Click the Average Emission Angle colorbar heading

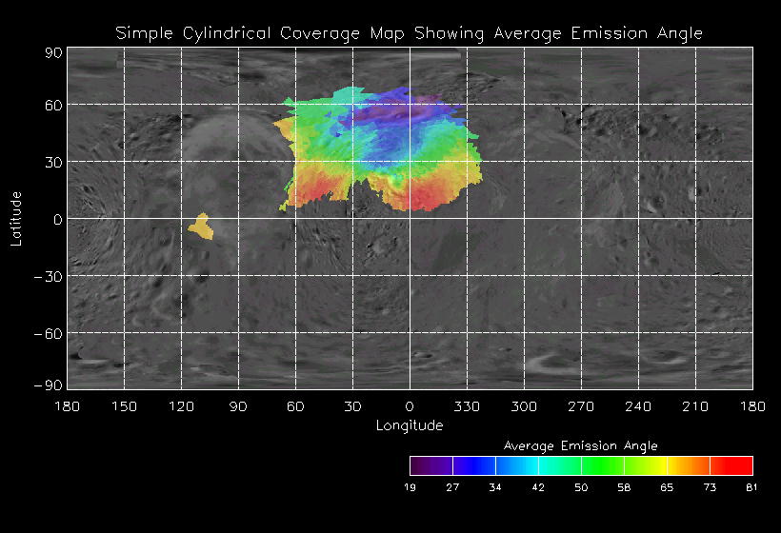[x=580, y=444]
